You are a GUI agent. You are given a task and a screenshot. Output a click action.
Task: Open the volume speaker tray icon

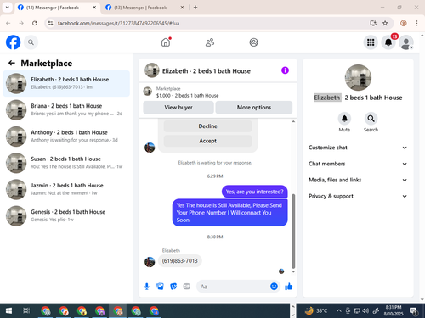(x=365, y=311)
